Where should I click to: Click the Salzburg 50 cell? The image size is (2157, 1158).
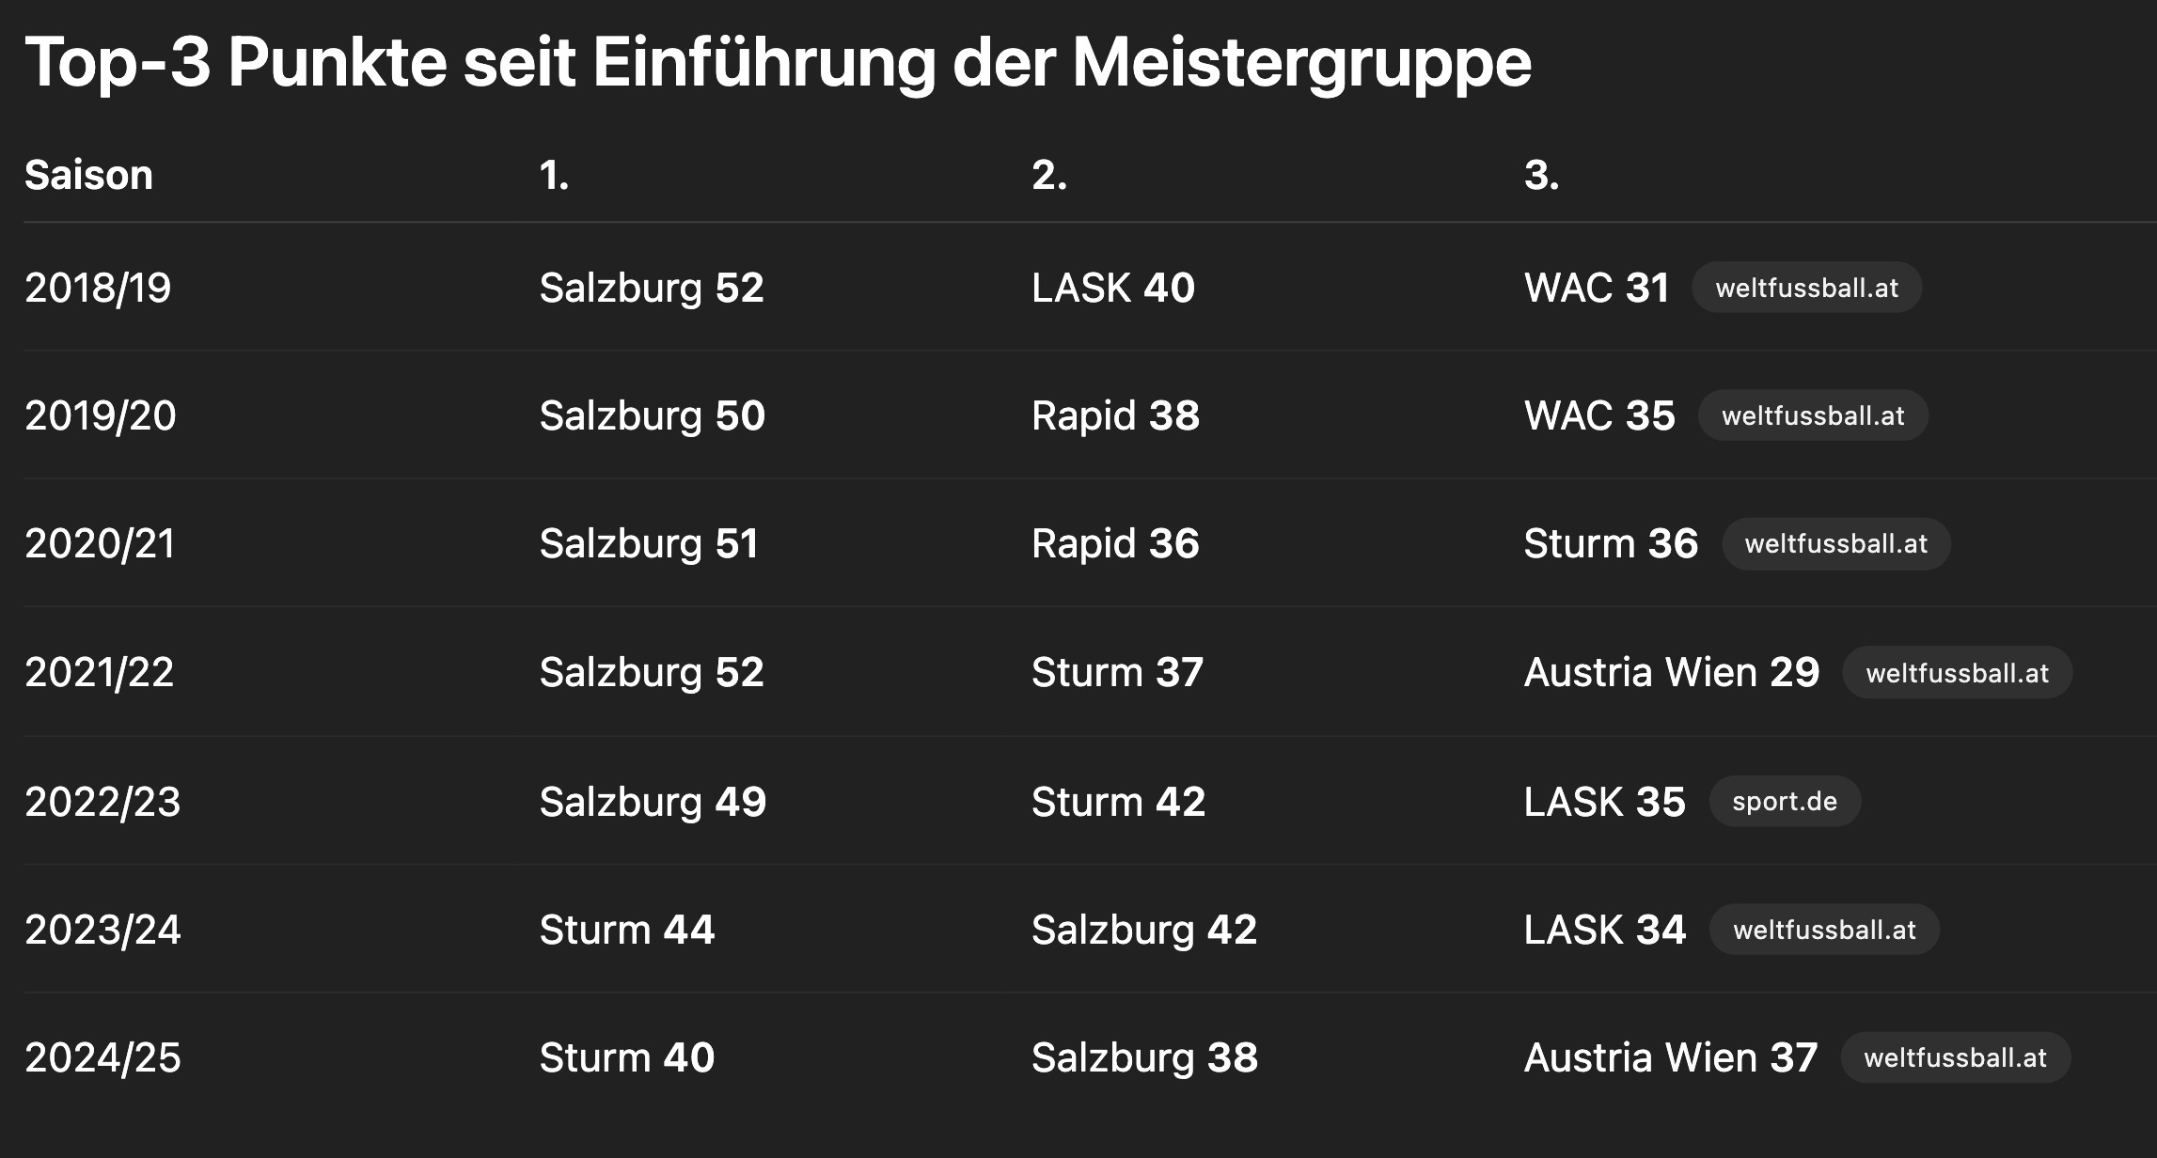[x=652, y=415]
